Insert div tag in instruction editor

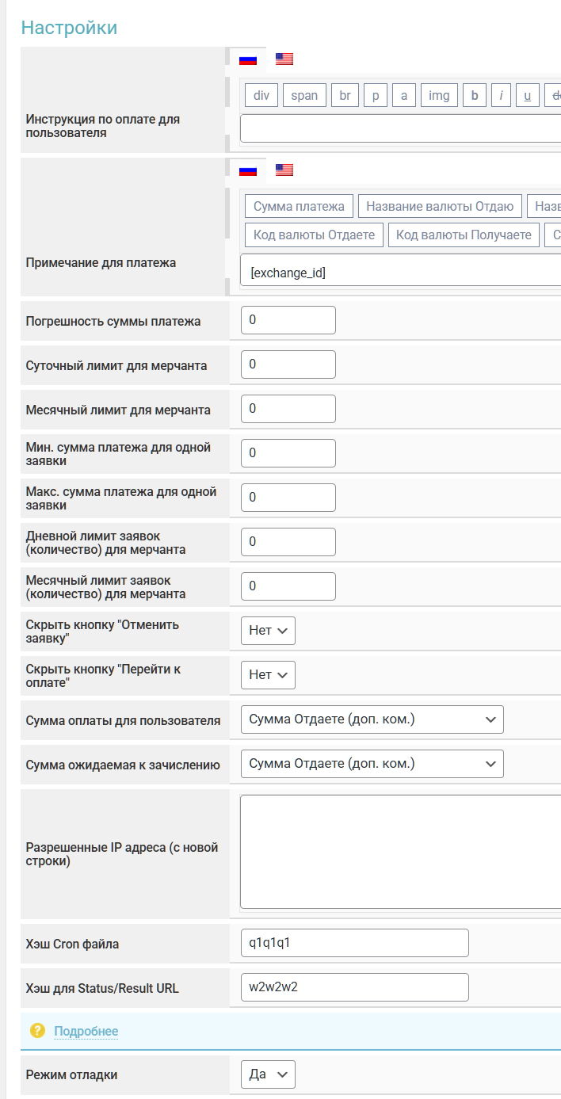[x=261, y=96]
